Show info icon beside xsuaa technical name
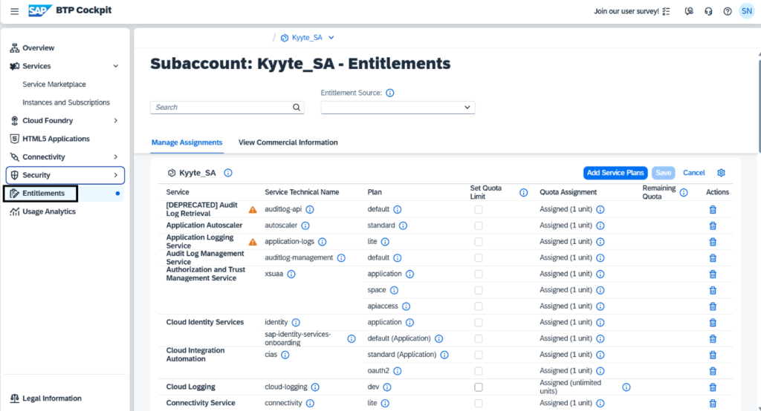 (x=291, y=274)
